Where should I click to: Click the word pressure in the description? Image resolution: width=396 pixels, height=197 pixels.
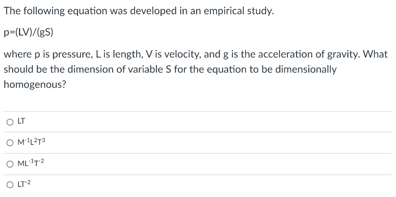[x=72, y=54]
